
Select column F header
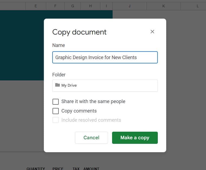coord(55,6)
